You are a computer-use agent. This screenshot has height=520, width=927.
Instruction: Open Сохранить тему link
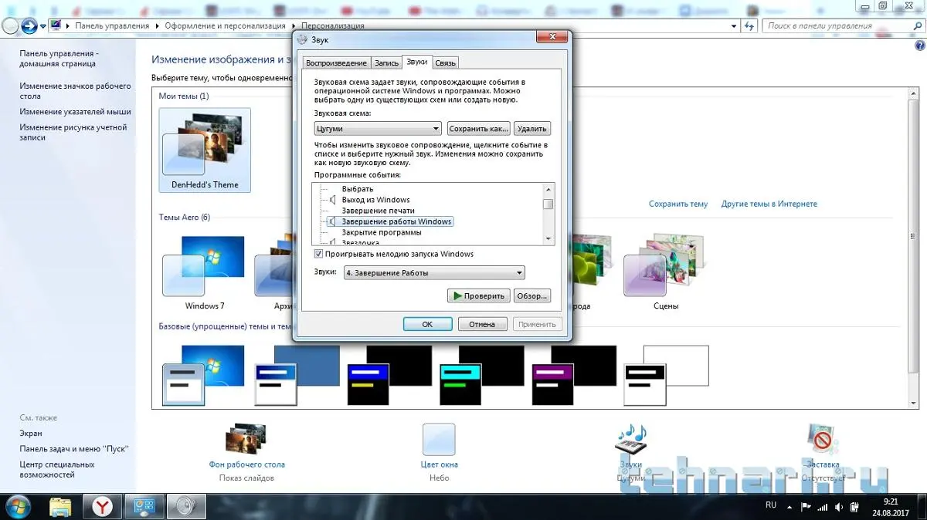coord(678,204)
